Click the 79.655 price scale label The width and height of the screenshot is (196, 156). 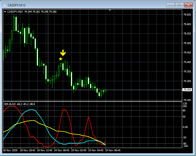coord(187,15)
